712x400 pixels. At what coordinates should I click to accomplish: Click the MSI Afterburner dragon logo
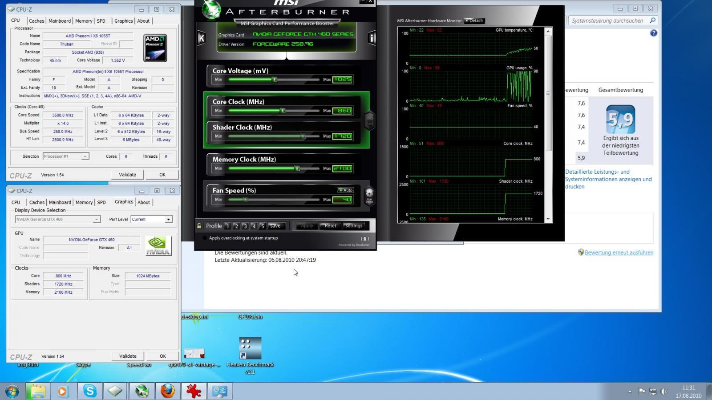(211, 10)
